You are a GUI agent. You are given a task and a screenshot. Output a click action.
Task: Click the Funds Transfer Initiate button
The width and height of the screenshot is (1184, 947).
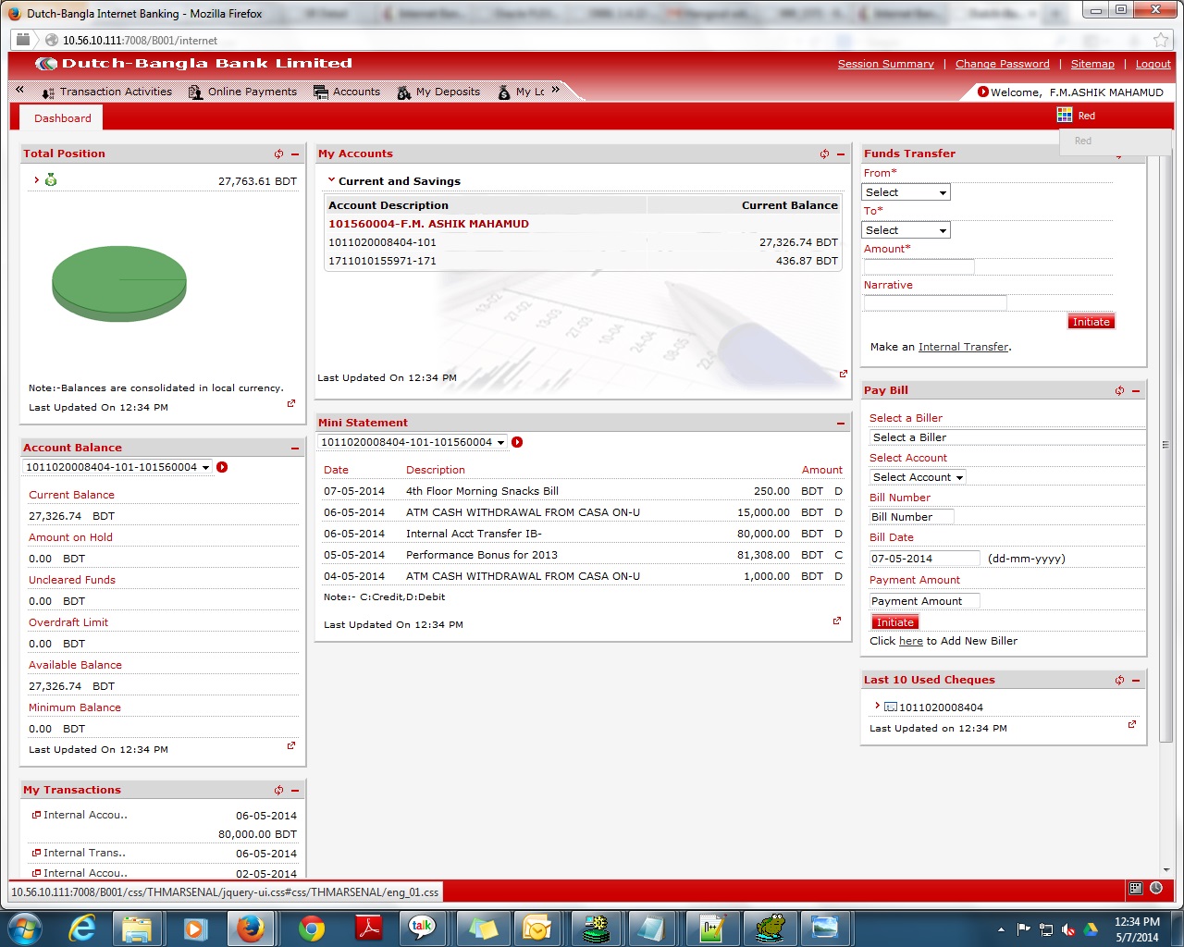[x=1091, y=322]
